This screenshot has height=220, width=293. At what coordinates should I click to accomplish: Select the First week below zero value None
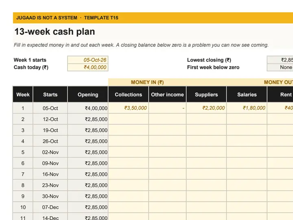[x=280, y=67]
